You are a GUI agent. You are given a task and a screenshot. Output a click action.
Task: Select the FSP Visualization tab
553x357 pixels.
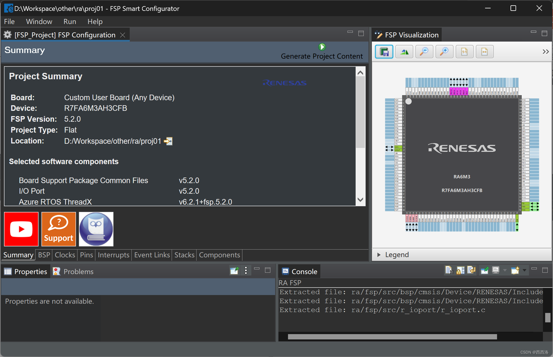coord(407,35)
